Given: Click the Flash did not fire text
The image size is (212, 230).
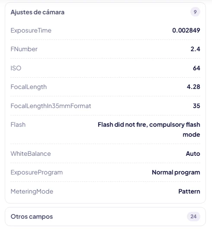Looking at the screenshot, I should click(x=122, y=125).
